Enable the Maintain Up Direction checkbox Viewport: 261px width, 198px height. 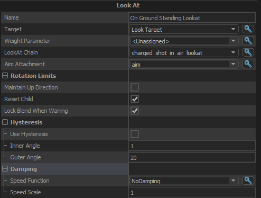135,87
